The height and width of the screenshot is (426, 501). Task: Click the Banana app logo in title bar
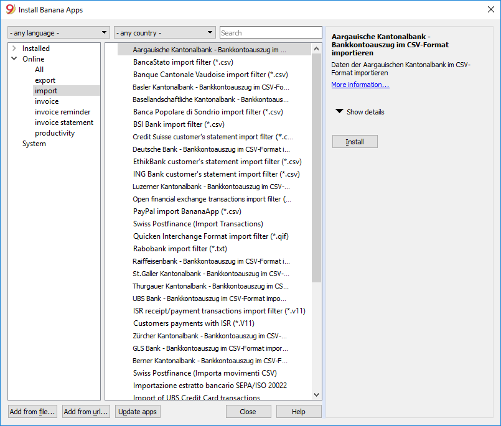click(x=11, y=9)
